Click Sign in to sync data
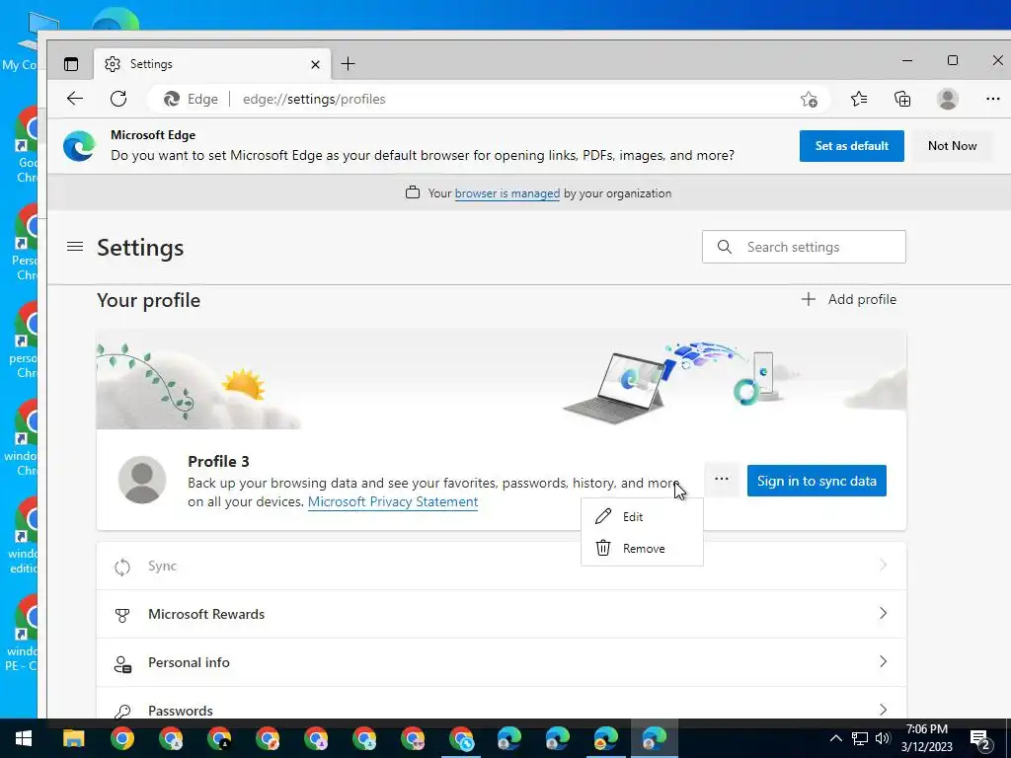Viewport: 1011px width, 758px height. pos(817,481)
